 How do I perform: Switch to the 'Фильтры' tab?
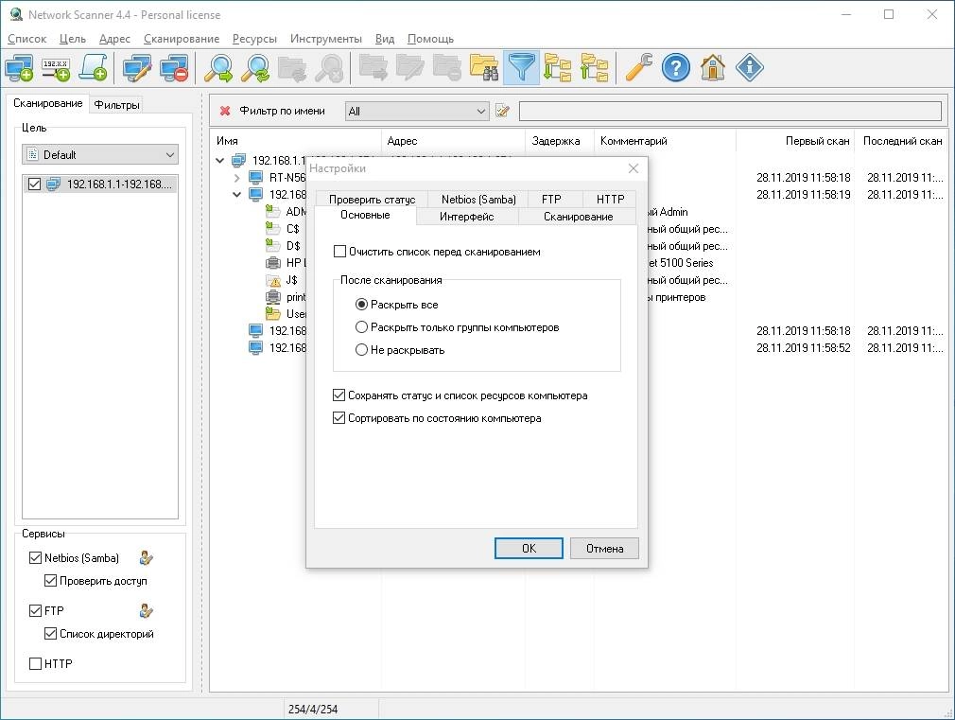click(117, 105)
